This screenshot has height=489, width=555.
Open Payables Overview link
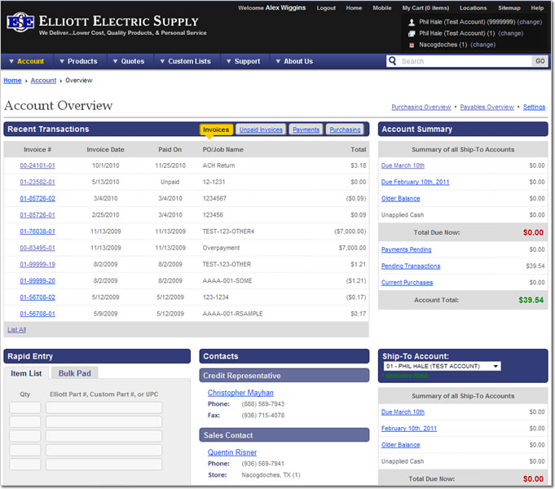coord(487,107)
